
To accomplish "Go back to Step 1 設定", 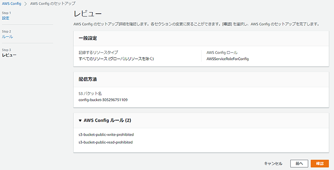I will 6,18.
